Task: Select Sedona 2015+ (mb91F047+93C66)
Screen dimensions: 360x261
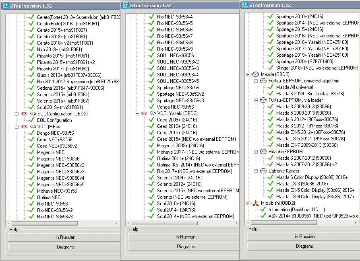Action: [x=70, y=88]
